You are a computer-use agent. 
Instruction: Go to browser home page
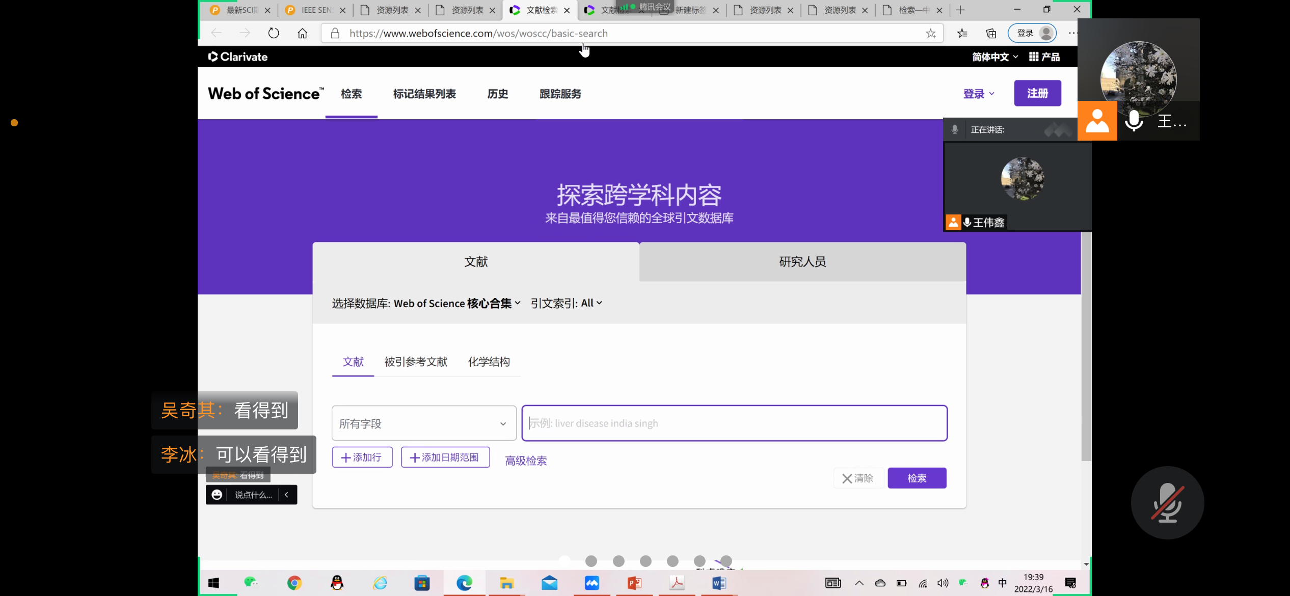point(303,33)
